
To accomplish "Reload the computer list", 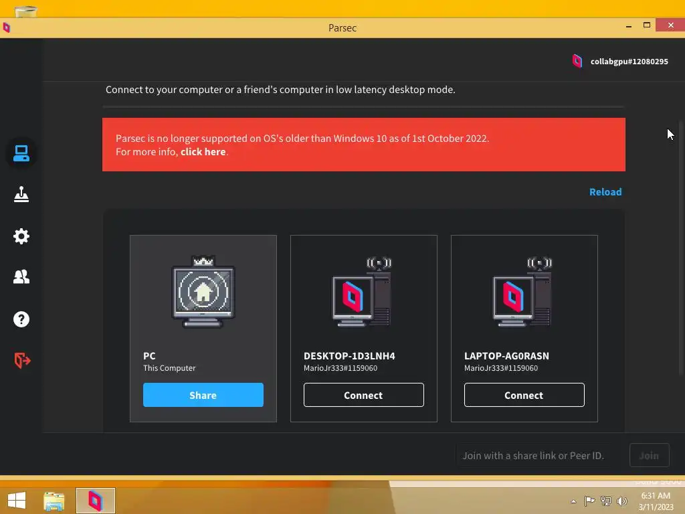I will [605, 192].
